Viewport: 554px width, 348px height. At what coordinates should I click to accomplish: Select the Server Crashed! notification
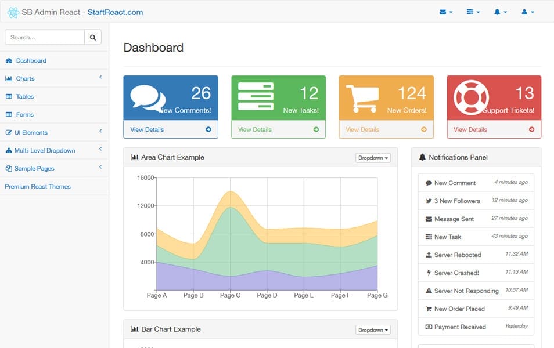click(456, 273)
